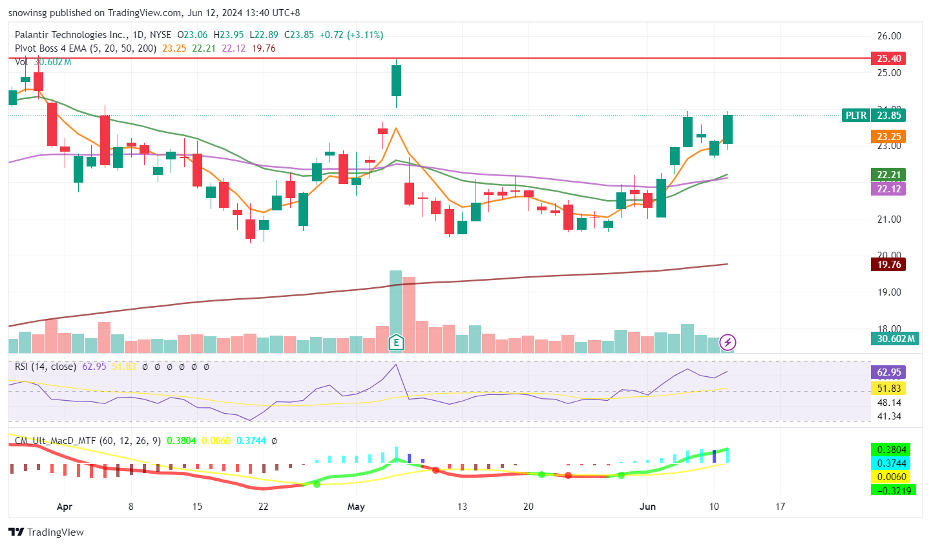Click the 17 label on date axis
This screenshot has width=931, height=546.
point(780,507)
